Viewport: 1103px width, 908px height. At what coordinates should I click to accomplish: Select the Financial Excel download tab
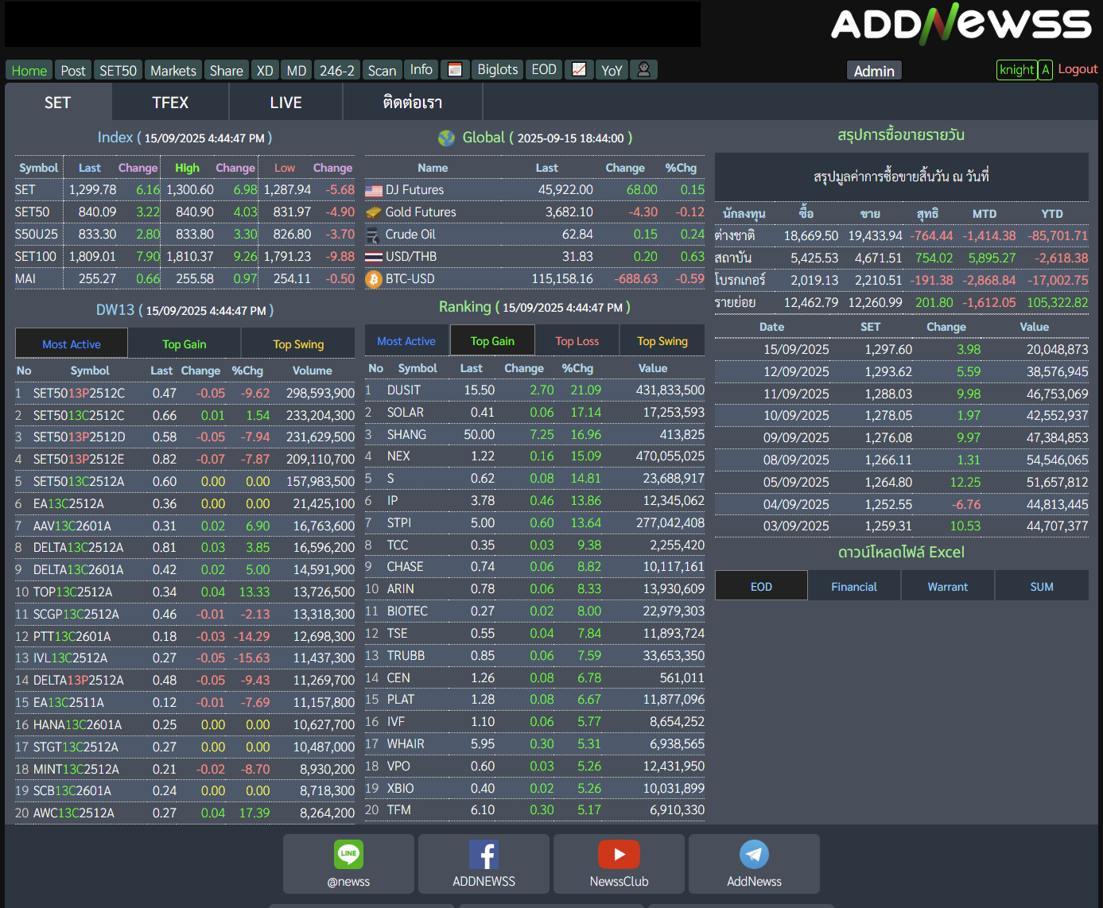(854, 586)
